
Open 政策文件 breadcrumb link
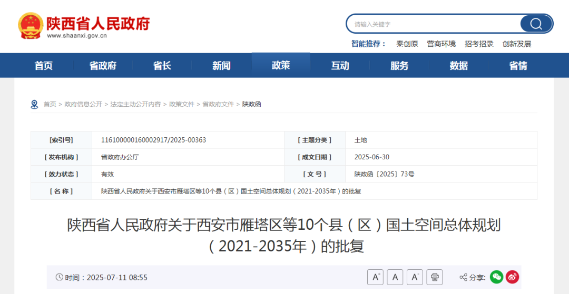181,104
